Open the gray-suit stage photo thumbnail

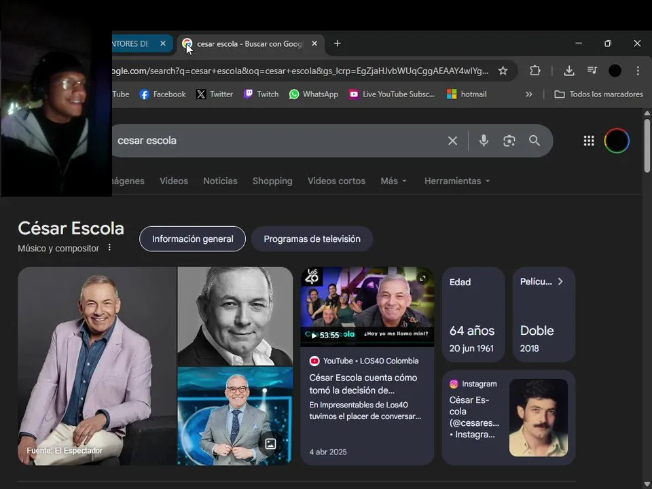[235, 416]
